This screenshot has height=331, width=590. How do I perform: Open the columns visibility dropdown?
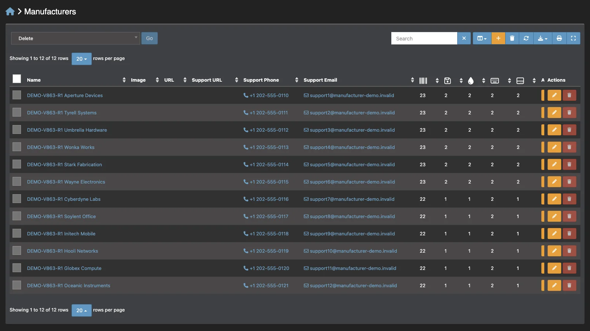point(482,38)
